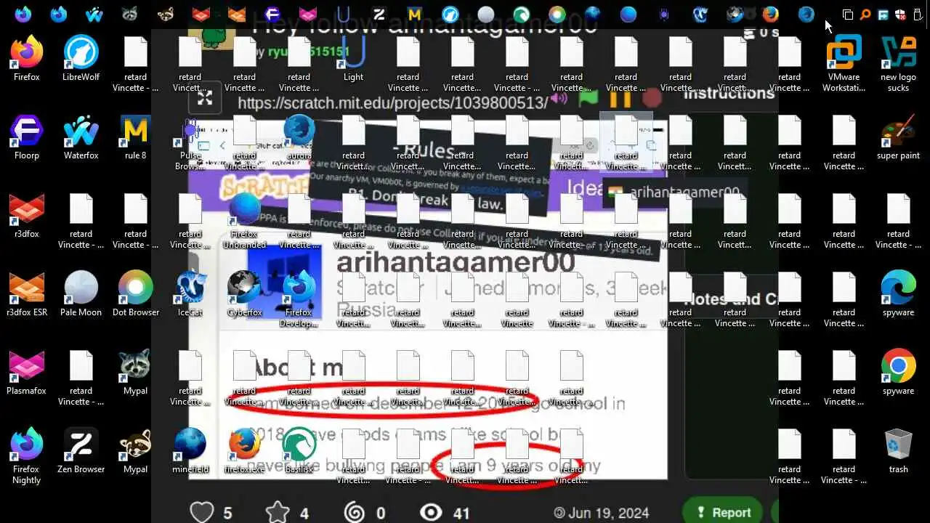
Task: Click the yellow M icon in the taskbar
Action: (x=415, y=14)
